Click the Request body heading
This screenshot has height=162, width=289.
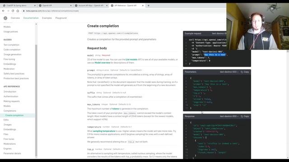coord(97,48)
